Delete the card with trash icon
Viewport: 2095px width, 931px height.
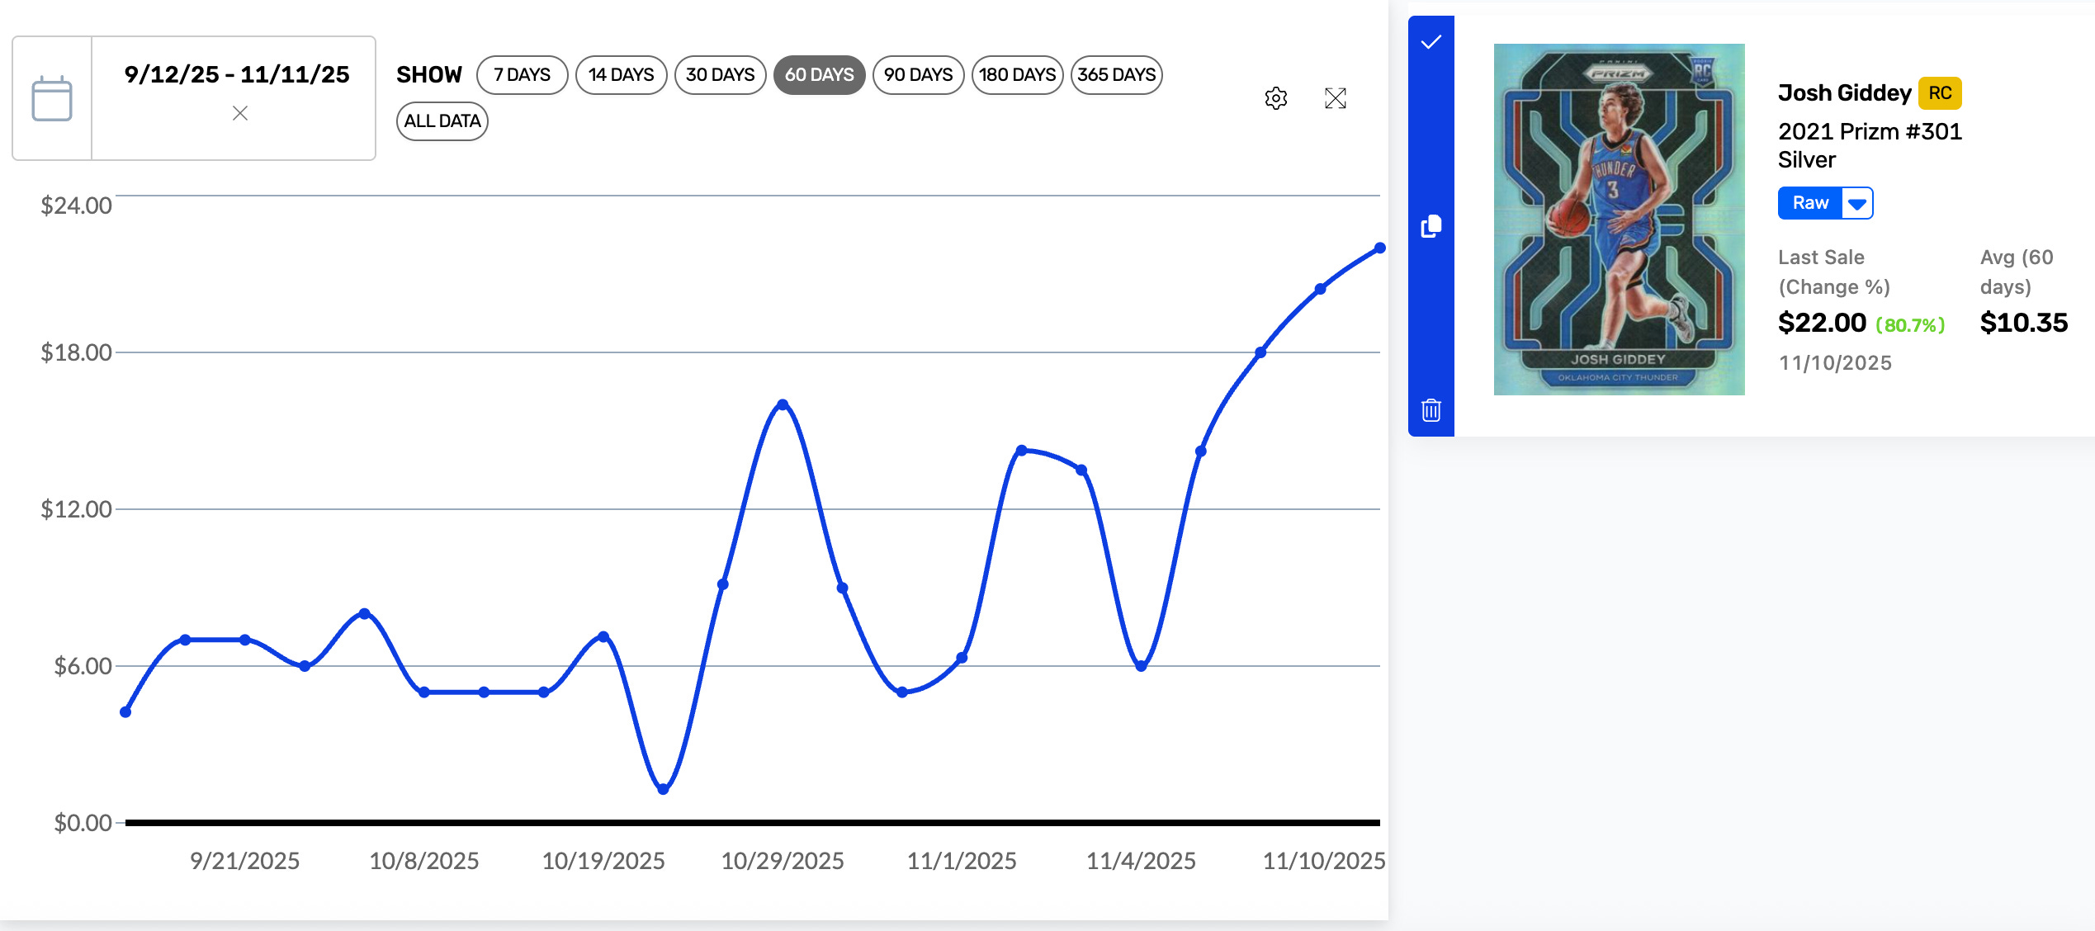[1431, 409]
